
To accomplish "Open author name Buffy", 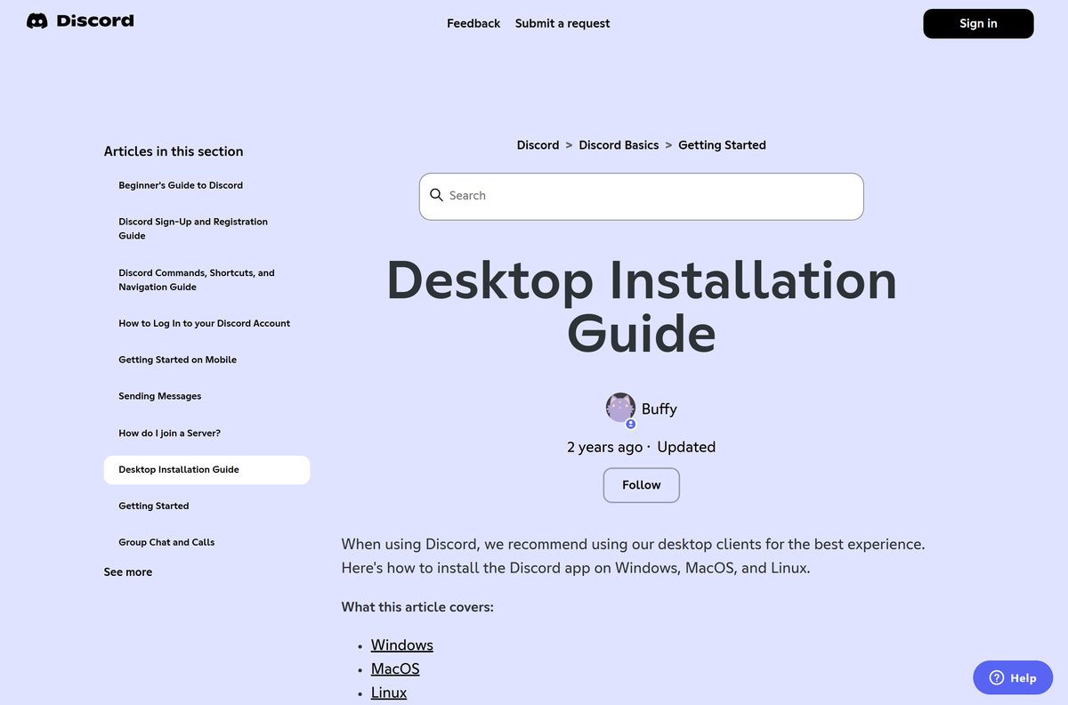I will tap(659, 409).
